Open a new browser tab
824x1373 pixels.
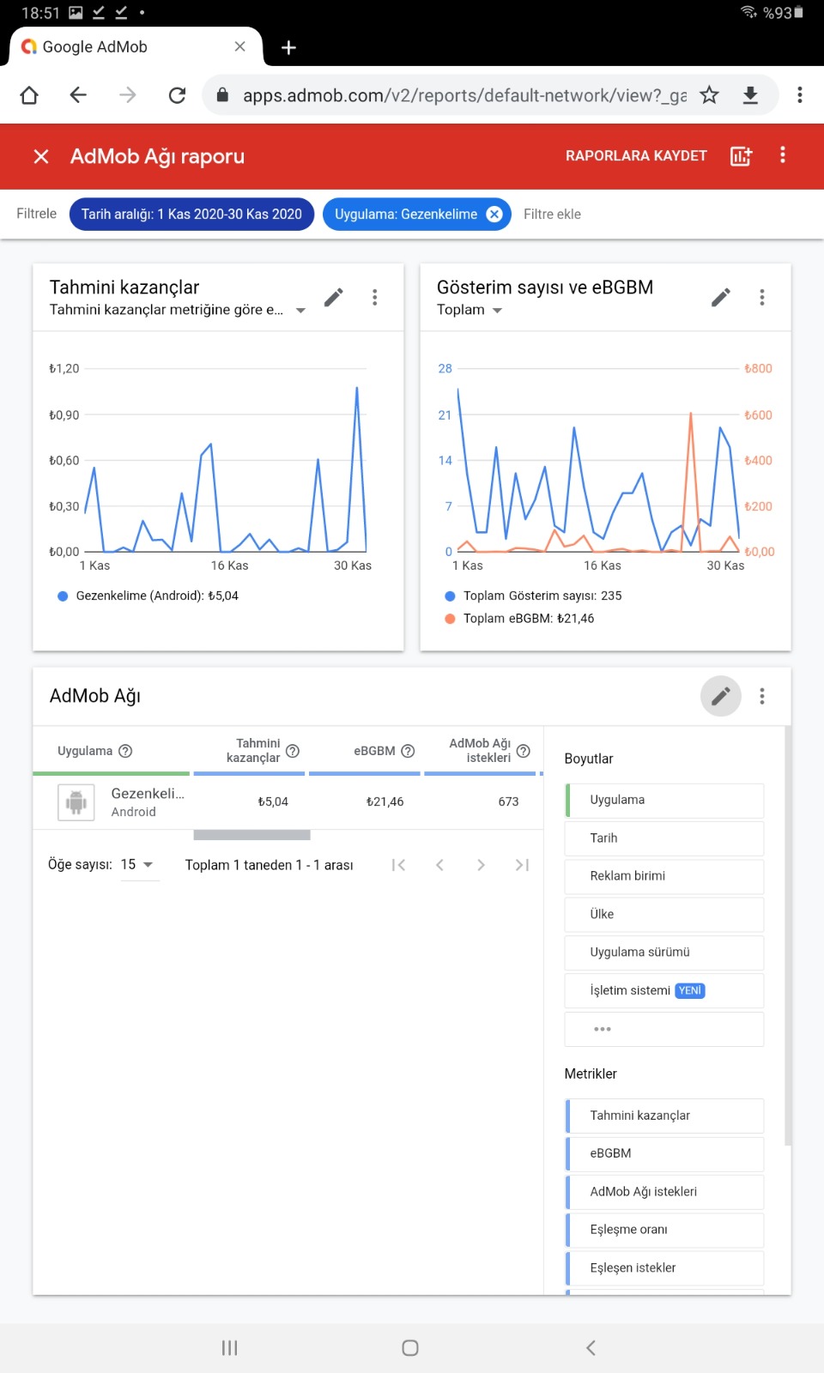288,47
